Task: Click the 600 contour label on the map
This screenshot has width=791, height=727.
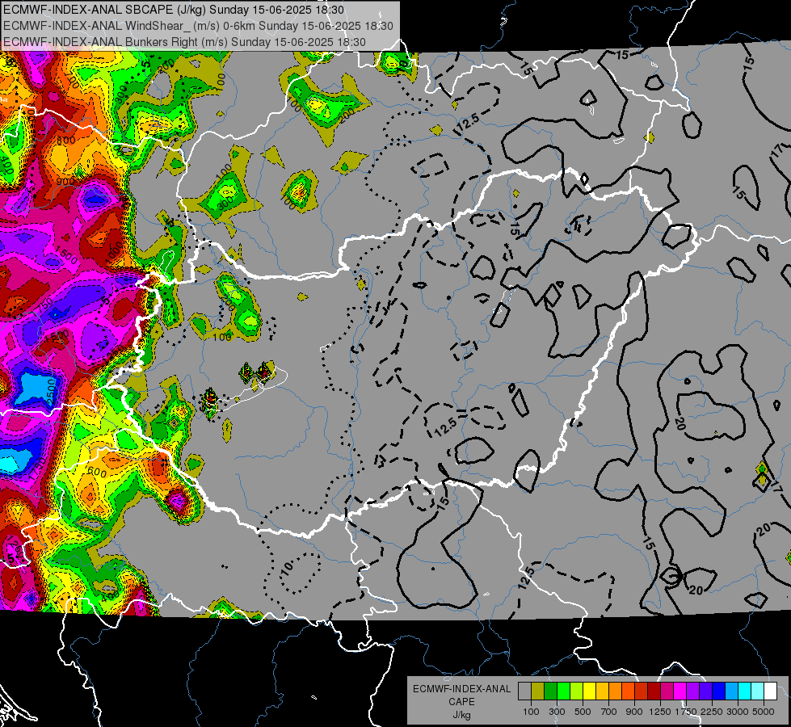Action: pos(97,472)
